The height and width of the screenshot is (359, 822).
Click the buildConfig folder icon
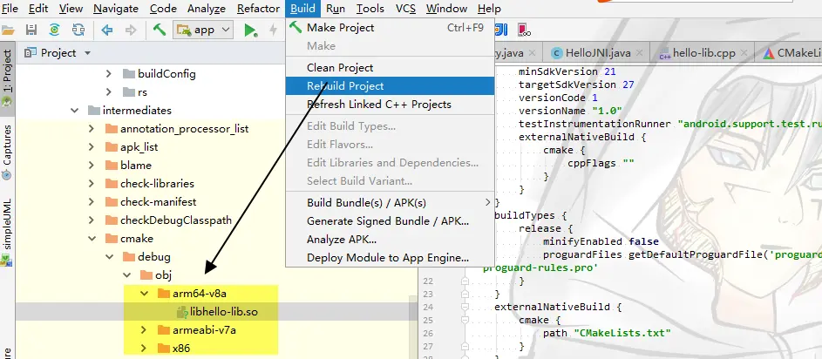129,74
